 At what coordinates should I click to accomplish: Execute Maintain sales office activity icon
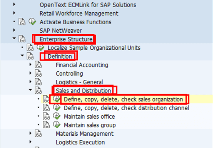click(57, 116)
